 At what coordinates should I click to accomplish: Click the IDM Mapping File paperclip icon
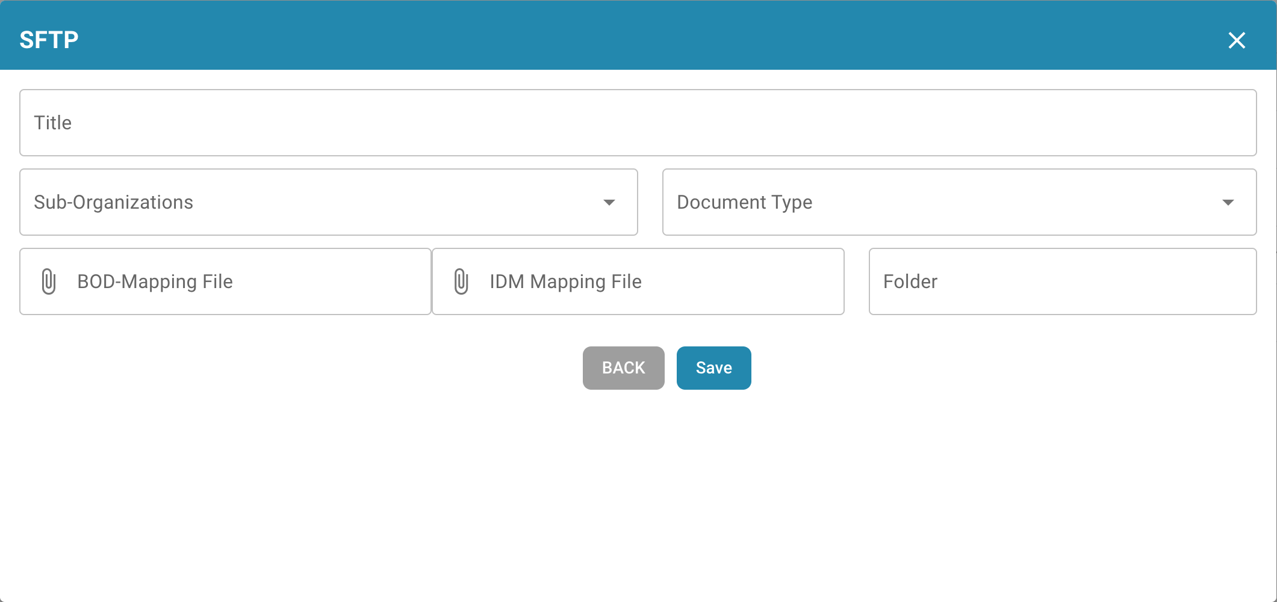(x=461, y=281)
